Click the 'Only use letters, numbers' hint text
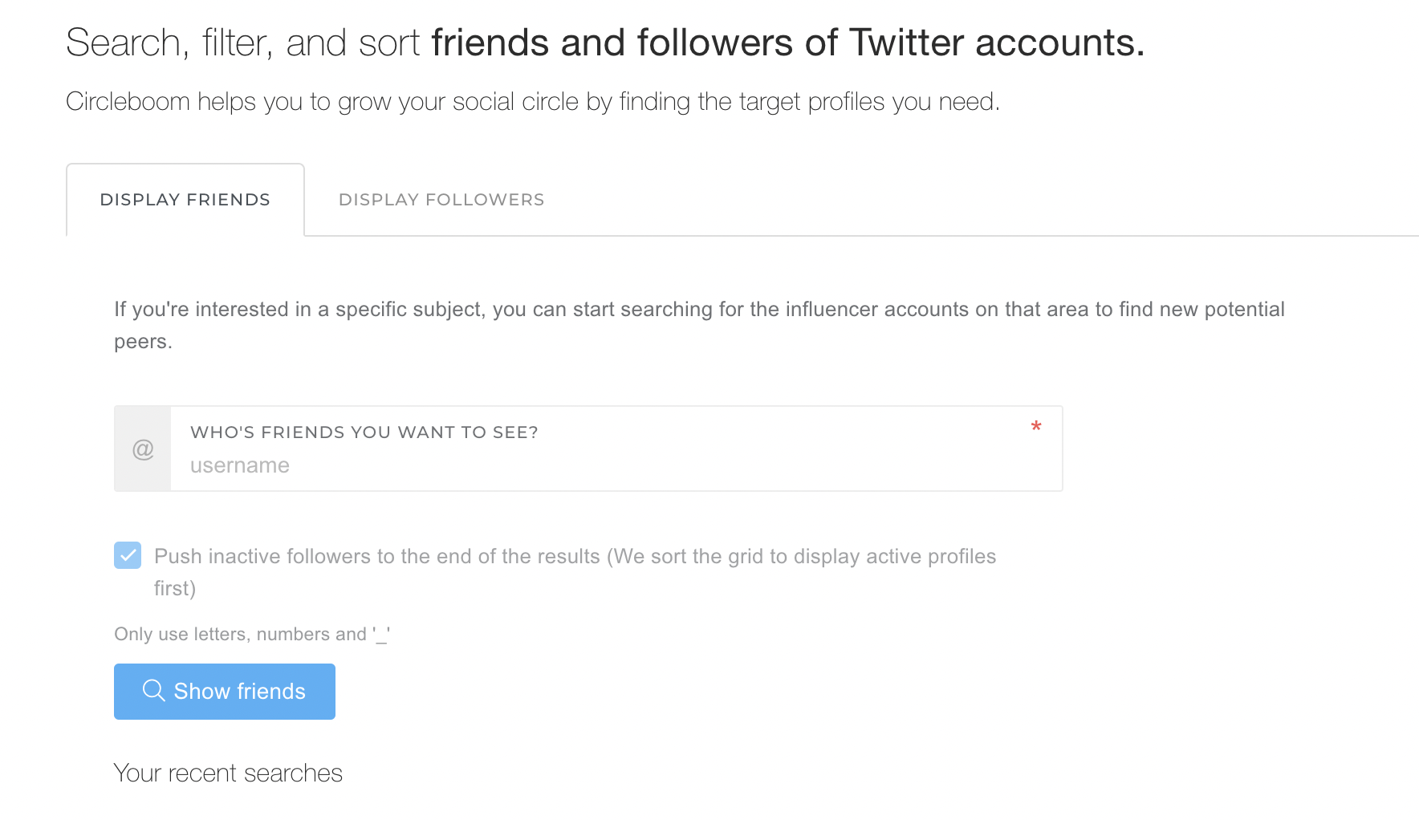Screen dimensions: 1419x820 click(252, 635)
